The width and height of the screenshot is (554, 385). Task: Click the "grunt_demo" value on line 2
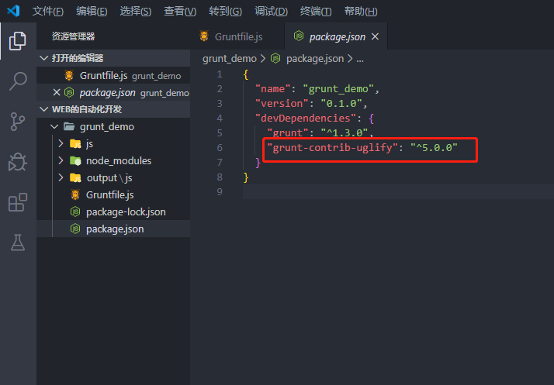click(x=338, y=88)
